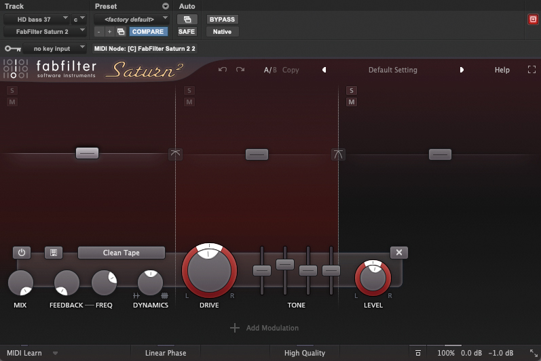Open the insert position c dropdown
The height and width of the screenshot is (361, 541).
(x=79, y=19)
